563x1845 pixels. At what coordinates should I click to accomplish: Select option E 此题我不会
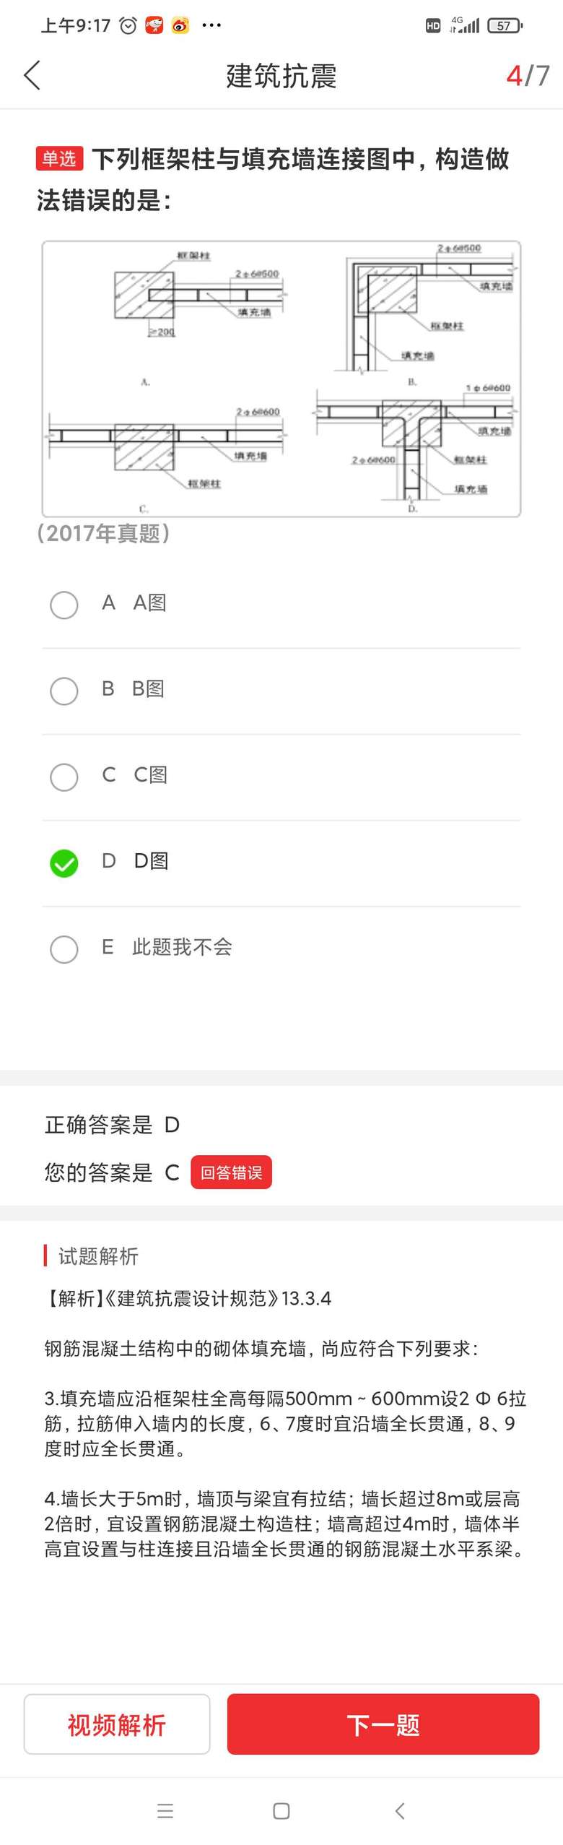pos(64,948)
